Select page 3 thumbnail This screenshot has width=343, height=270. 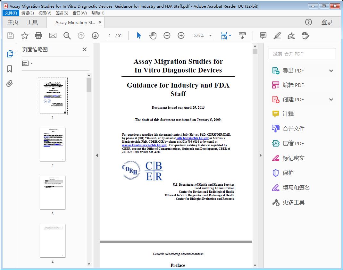[x=53, y=193]
